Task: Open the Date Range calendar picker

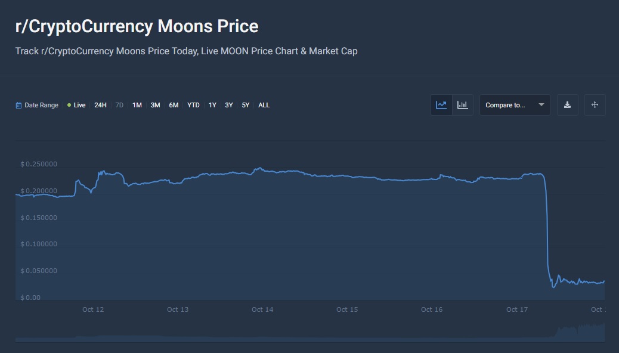Action: pyautogui.click(x=36, y=105)
